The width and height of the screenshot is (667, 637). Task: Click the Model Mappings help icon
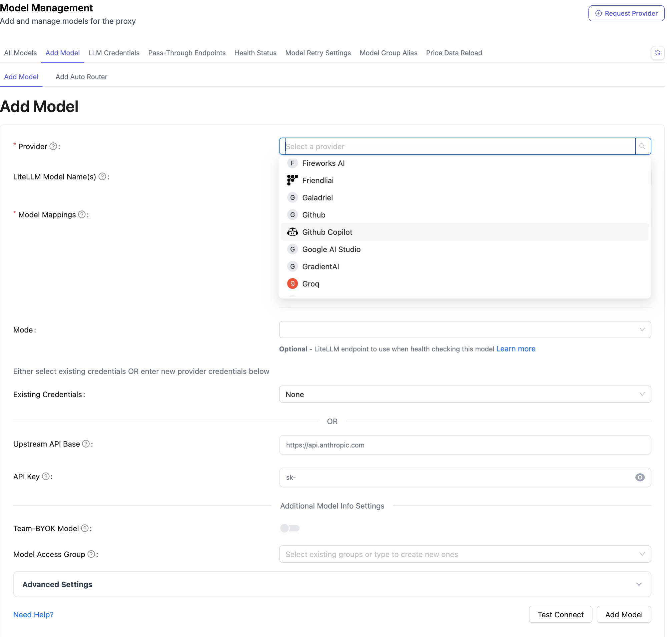click(x=81, y=214)
